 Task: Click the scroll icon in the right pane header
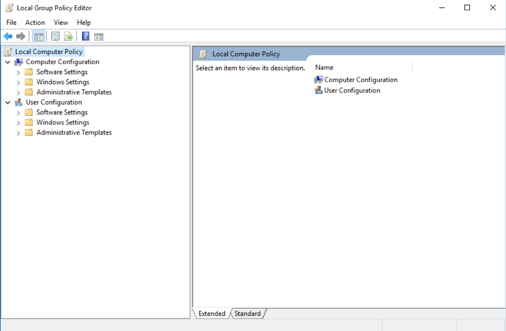203,54
